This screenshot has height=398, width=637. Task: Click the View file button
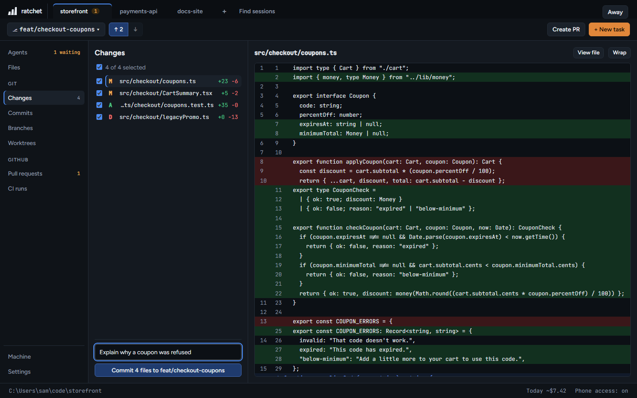(x=589, y=53)
